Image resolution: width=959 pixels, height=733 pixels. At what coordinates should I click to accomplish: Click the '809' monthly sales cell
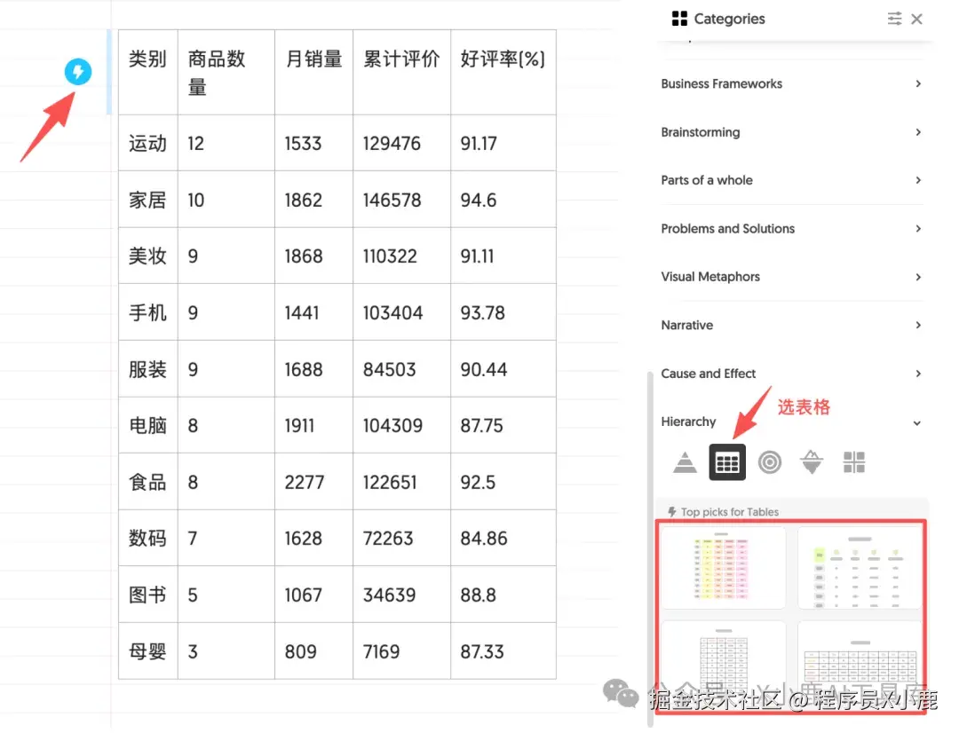313,651
